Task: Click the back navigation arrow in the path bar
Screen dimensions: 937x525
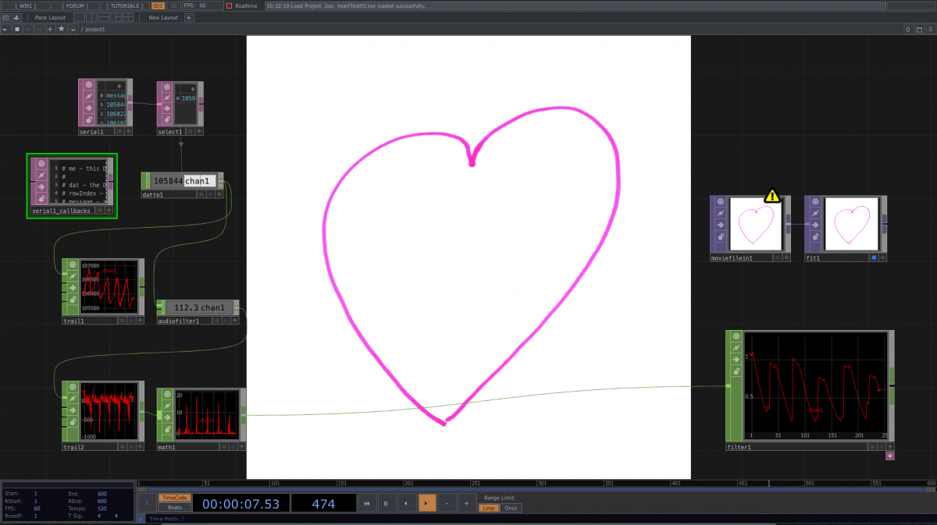Action: coord(29,29)
